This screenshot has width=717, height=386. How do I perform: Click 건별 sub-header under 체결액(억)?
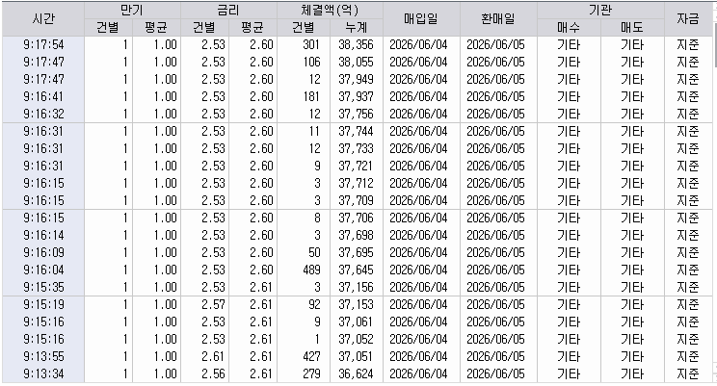click(304, 28)
